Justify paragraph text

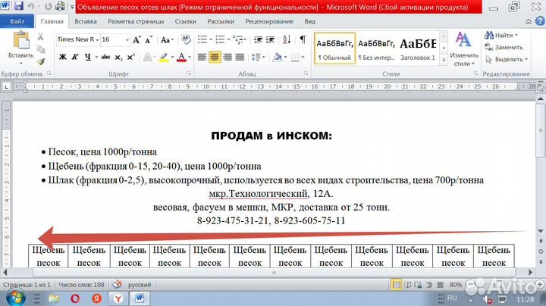click(x=240, y=57)
